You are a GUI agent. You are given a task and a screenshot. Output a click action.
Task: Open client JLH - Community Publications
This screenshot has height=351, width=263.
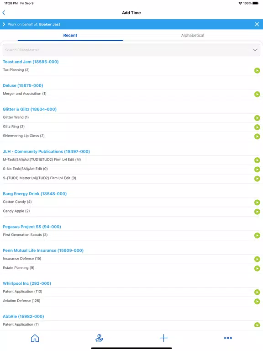tap(46, 152)
